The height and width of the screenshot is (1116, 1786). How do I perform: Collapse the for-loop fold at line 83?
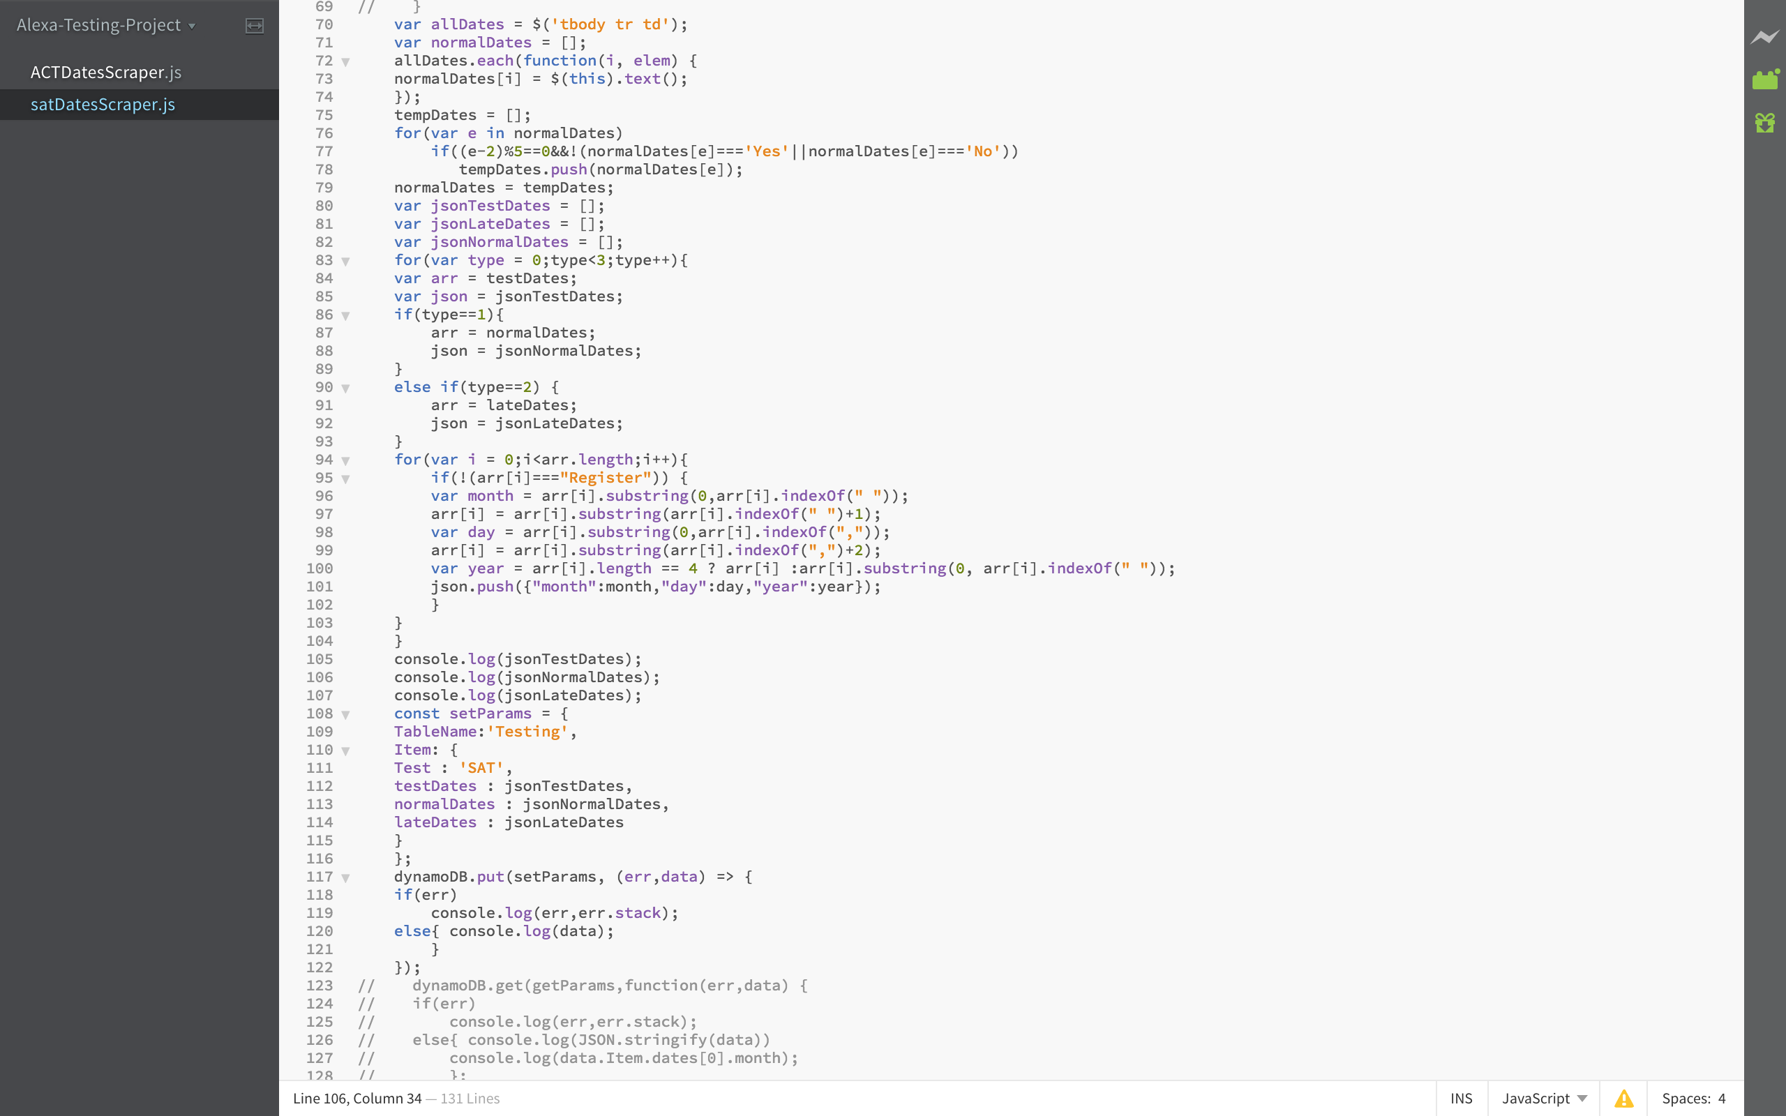tap(345, 262)
